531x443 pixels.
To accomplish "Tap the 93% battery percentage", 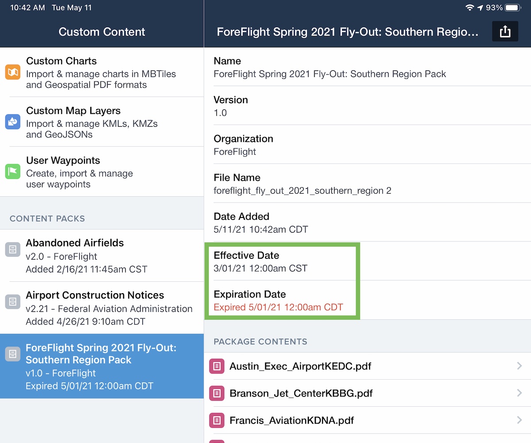I will (x=494, y=8).
